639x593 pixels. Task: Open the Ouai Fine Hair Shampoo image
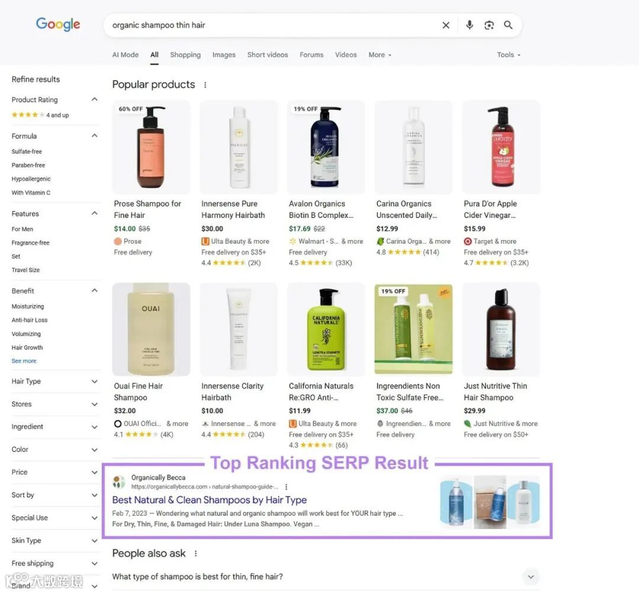point(151,329)
